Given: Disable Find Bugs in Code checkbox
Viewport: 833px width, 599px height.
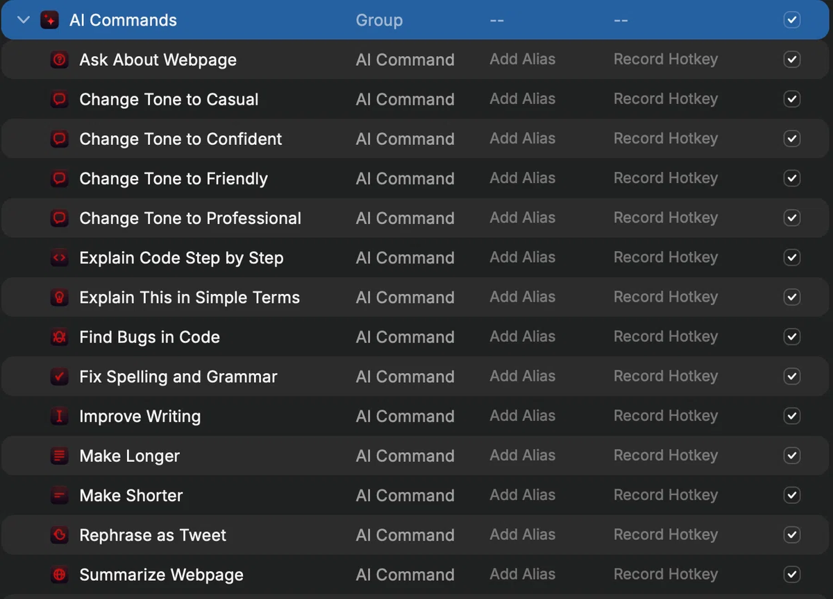Looking at the screenshot, I should 792,336.
